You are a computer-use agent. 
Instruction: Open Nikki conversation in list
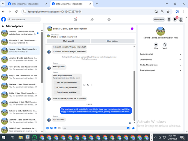coord(20,130)
